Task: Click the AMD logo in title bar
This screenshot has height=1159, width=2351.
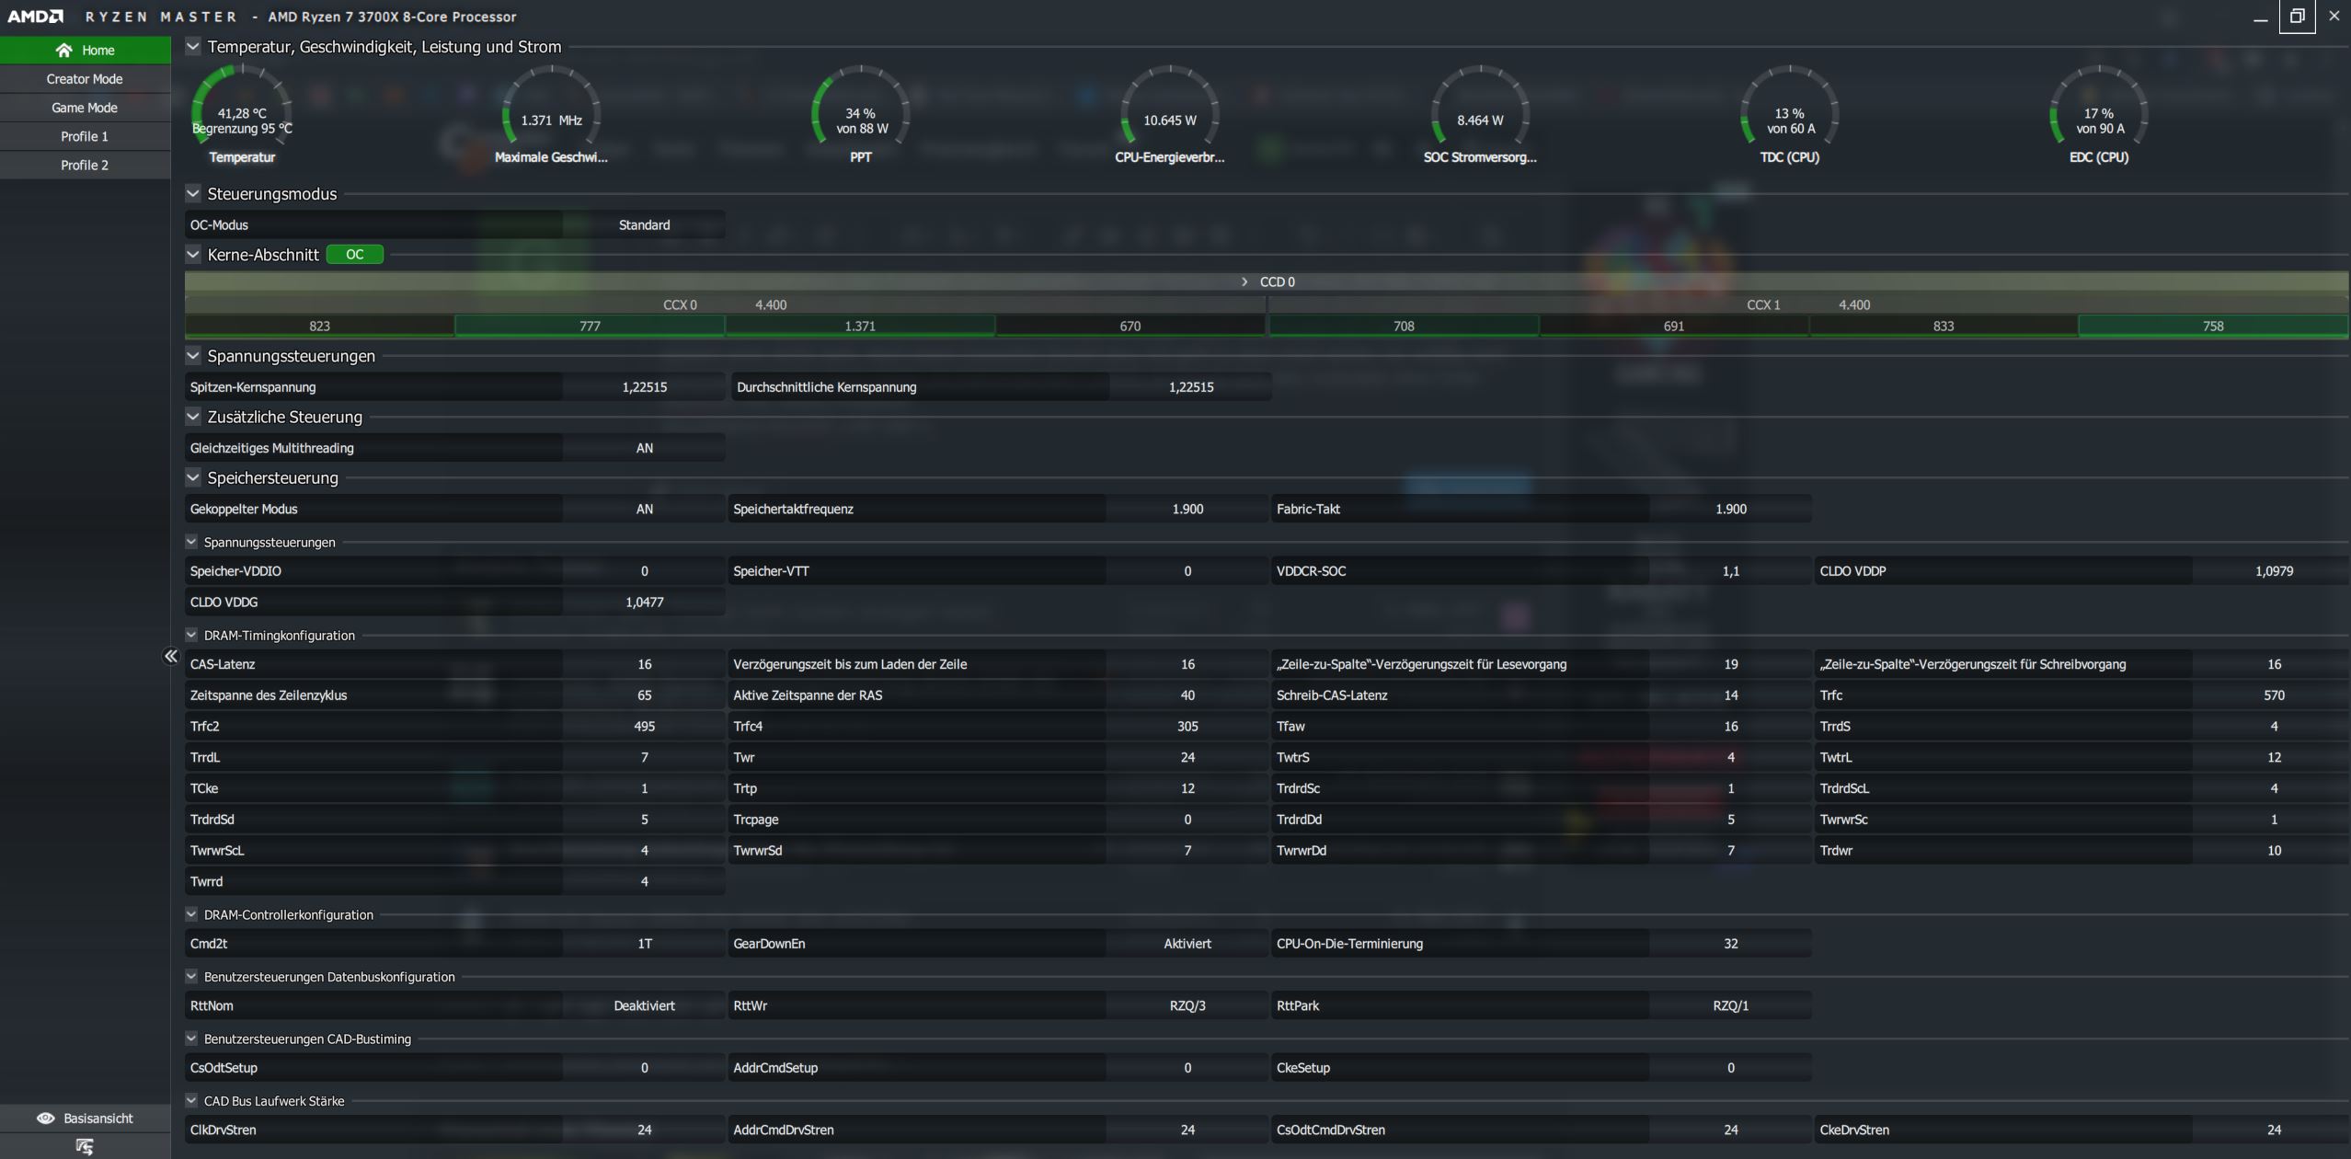Action: tap(36, 17)
